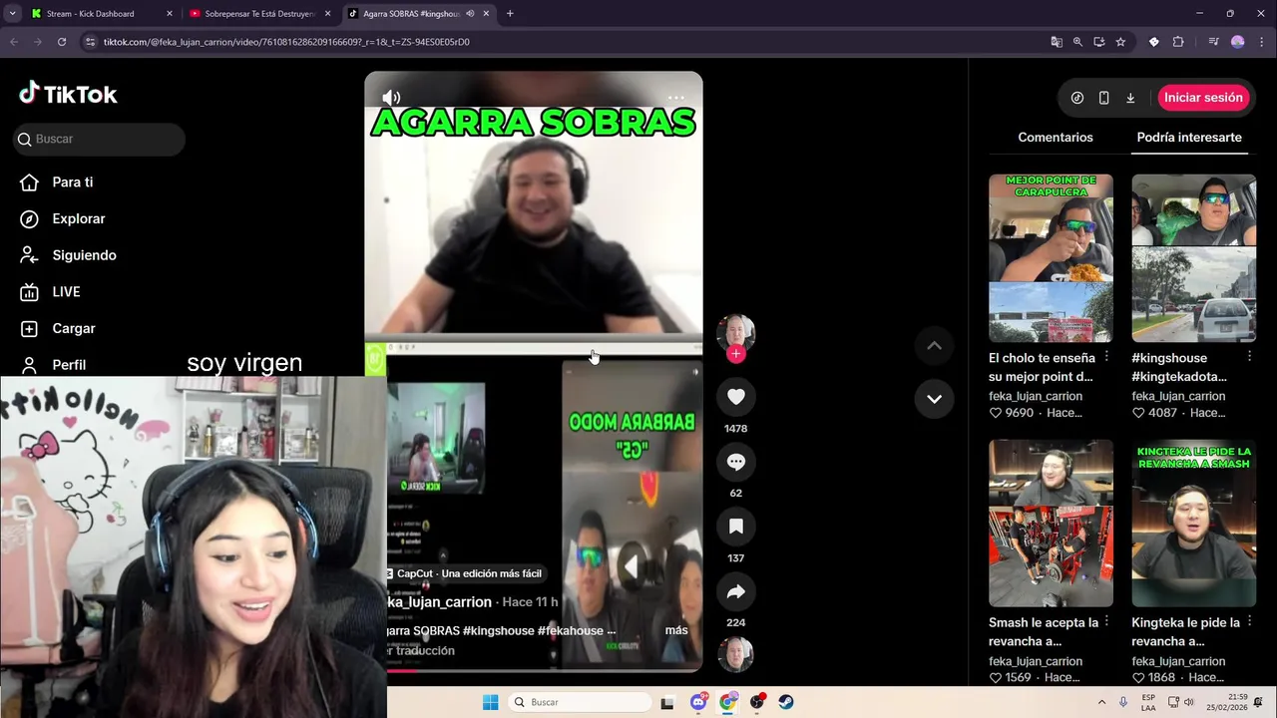Viewport: 1277px width, 718px height.
Task: Mute the video with the speaker icon
Action: point(391,97)
